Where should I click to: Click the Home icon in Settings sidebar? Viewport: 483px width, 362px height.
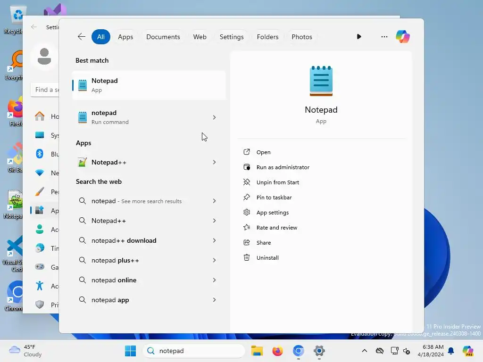[x=40, y=116]
